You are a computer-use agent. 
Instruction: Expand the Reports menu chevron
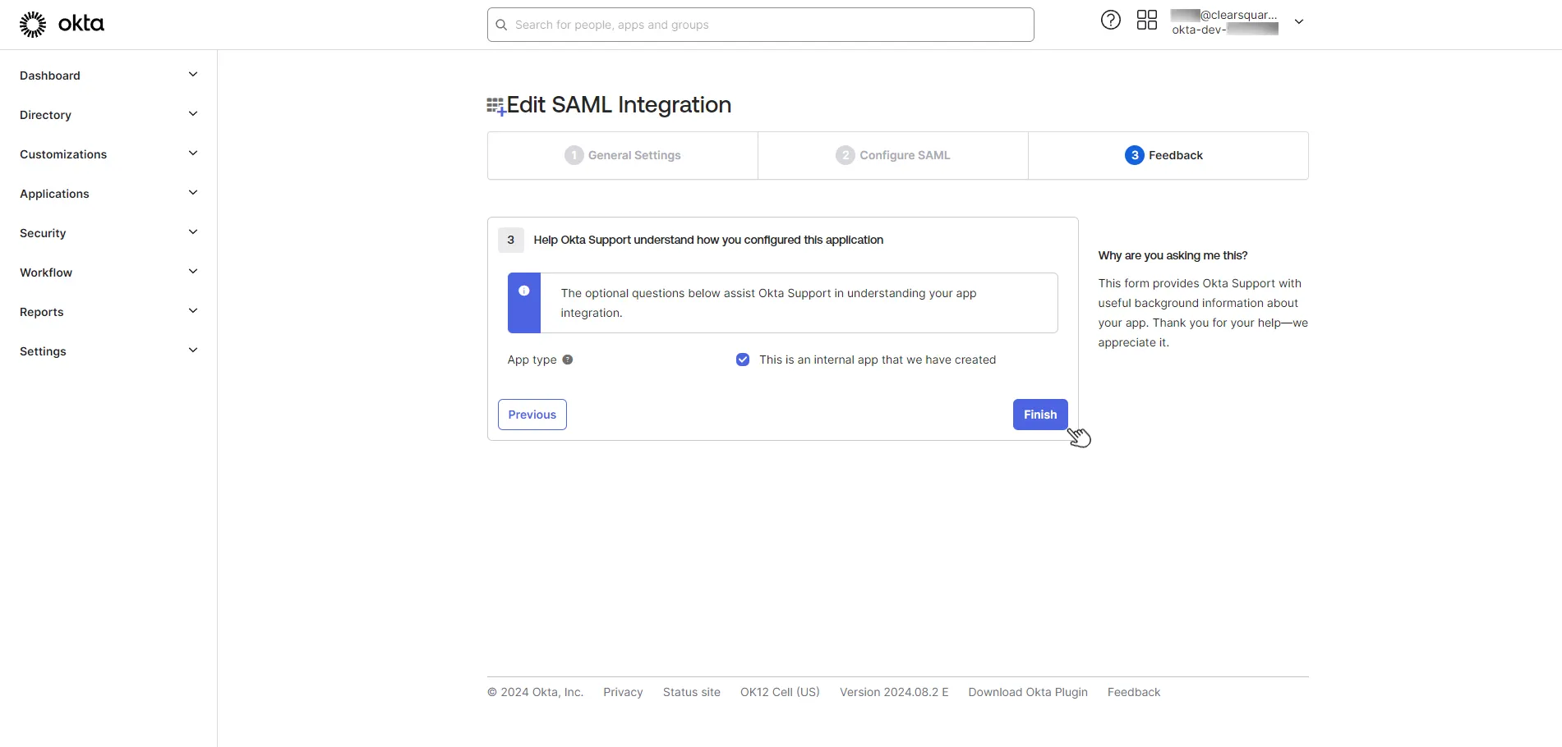tap(193, 311)
